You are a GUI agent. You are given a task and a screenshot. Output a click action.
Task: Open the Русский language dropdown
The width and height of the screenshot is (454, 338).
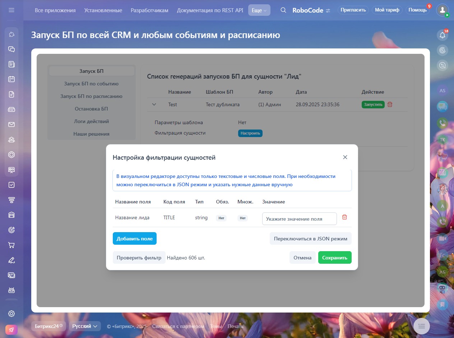click(x=85, y=326)
